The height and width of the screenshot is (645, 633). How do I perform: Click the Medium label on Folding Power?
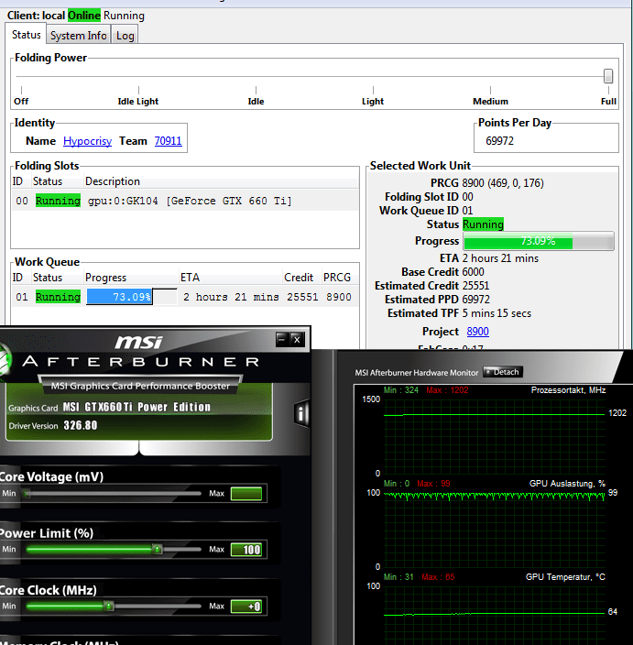pyautogui.click(x=490, y=102)
